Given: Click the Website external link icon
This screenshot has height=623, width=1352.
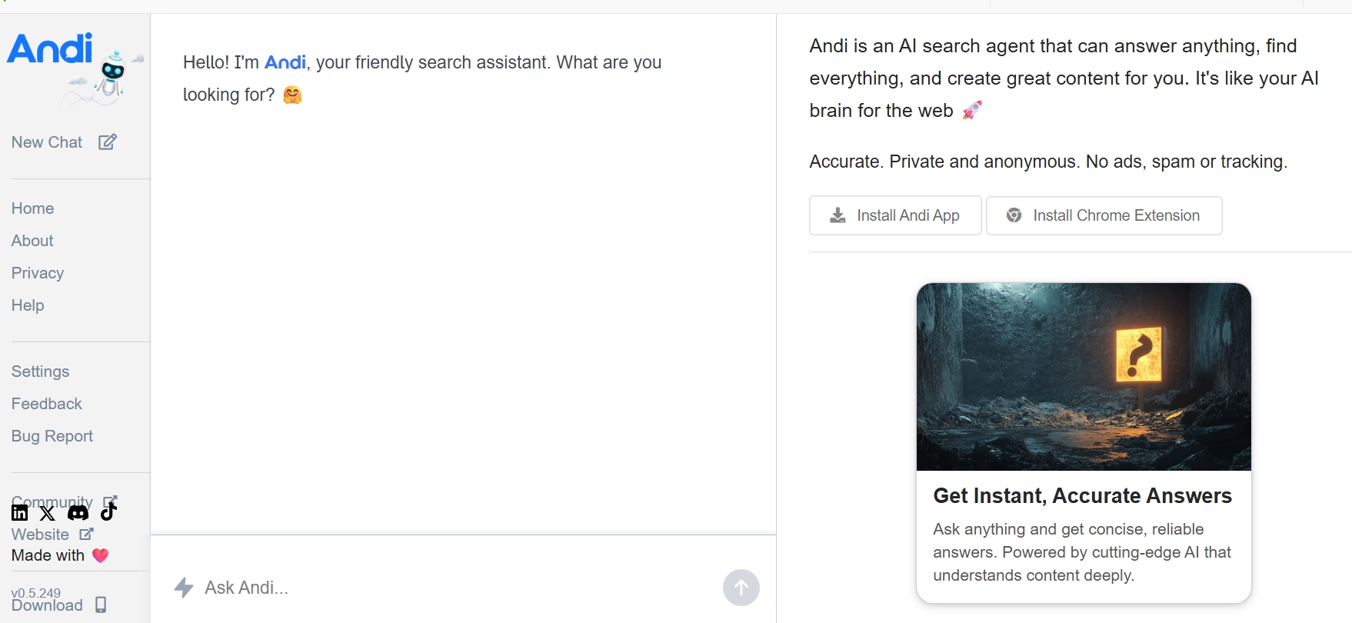Looking at the screenshot, I should 86,534.
